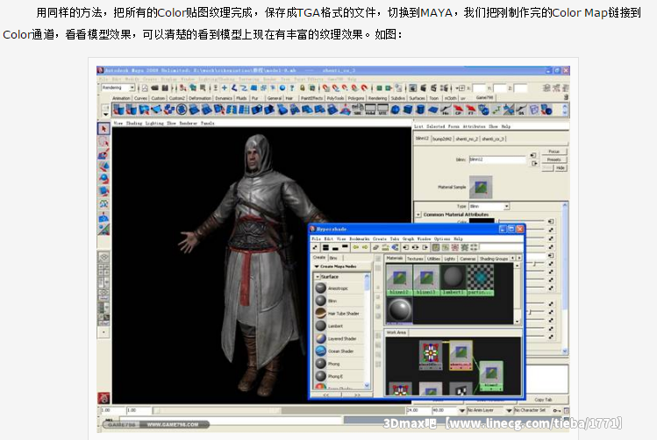Click Hypershade show next graph arrow

[x=365, y=247]
